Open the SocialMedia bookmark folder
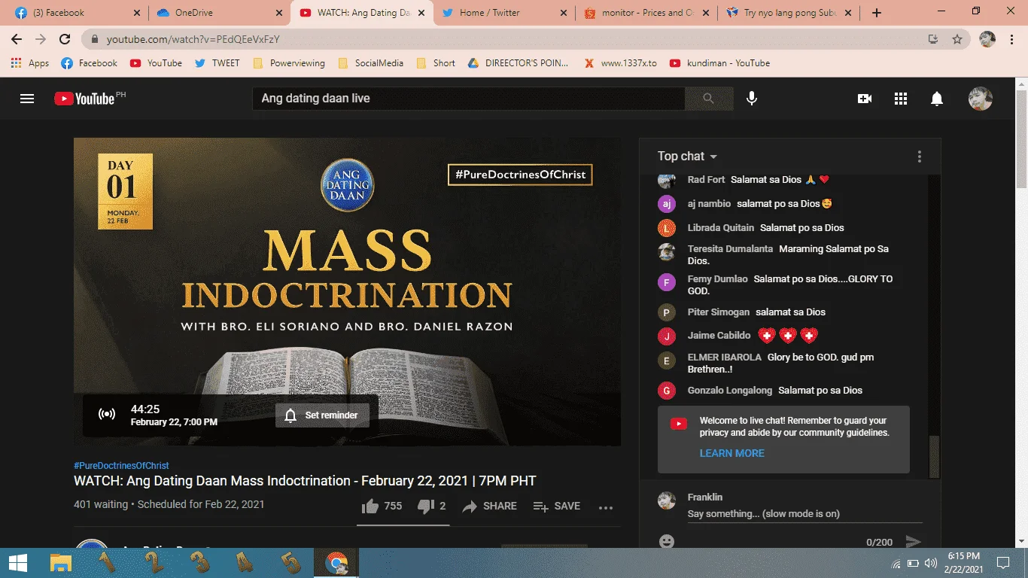The image size is (1028, 578). pos(370,63)
